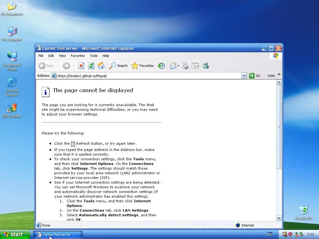Refresh the page using toolbar icon
This screenshot has height=239, width=319.
point(91,66)
